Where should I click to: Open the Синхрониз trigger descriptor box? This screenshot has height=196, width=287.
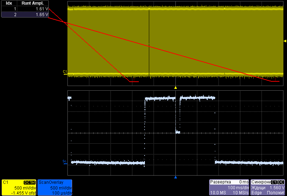click(x=268, y=187)
